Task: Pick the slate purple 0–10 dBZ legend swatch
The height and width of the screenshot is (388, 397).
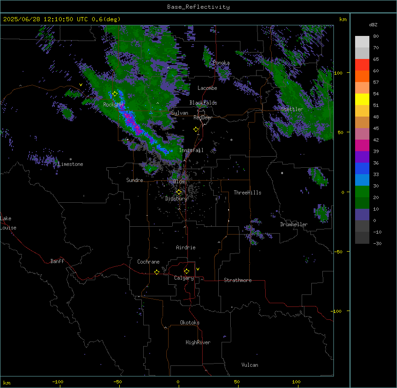Action: click(x=362, y=215)
